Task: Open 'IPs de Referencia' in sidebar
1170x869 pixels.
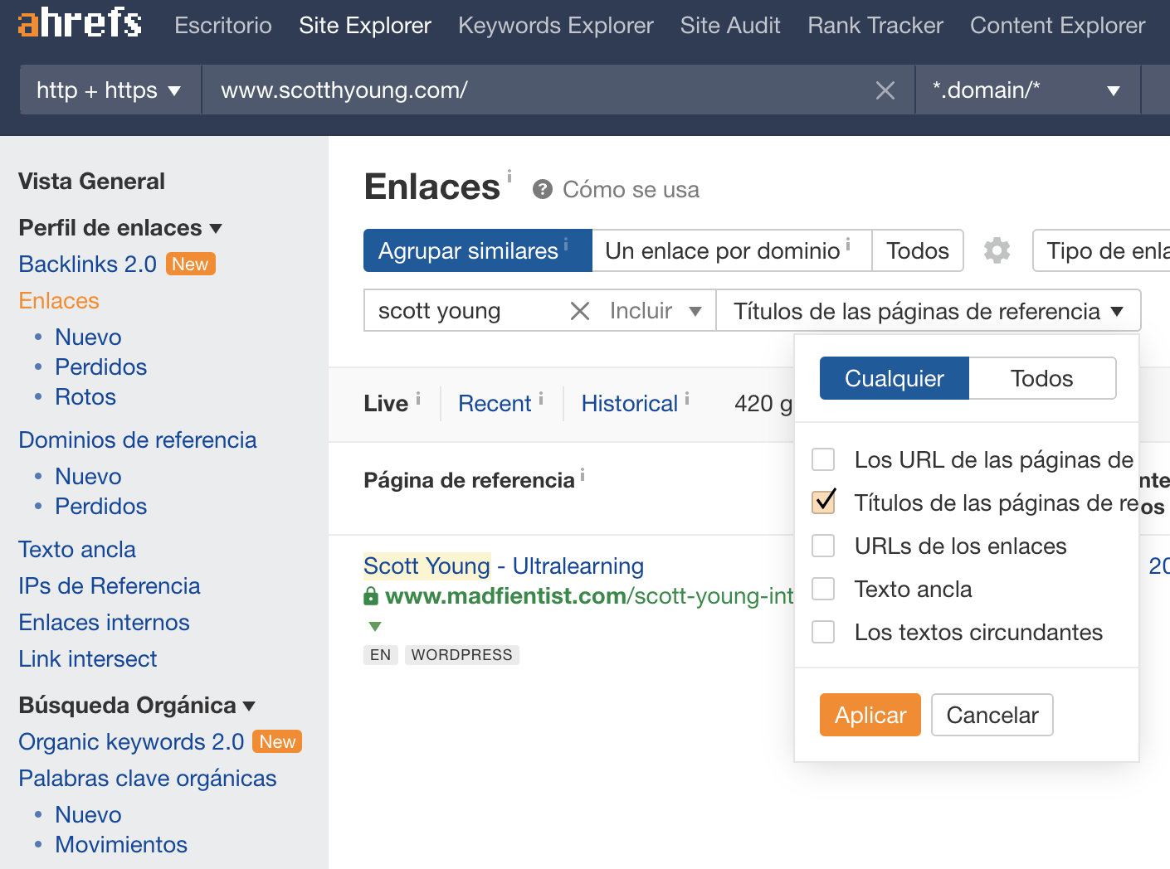Action: [110, 585]
